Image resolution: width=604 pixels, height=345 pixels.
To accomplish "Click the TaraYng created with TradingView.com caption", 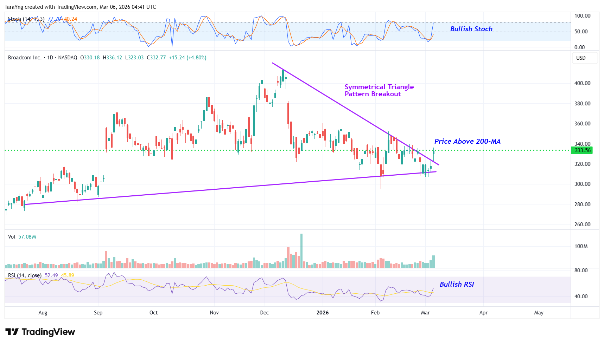I will (x=80, y=7).
